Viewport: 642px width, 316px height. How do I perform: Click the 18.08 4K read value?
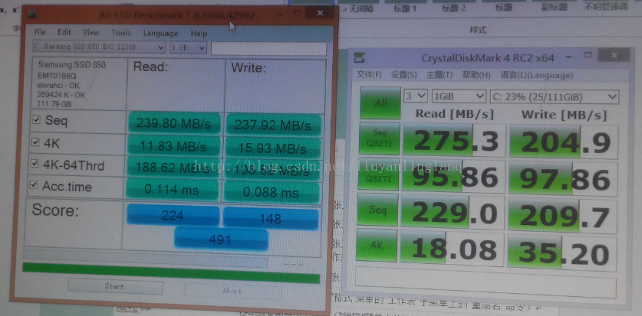[x=452, y=248]
